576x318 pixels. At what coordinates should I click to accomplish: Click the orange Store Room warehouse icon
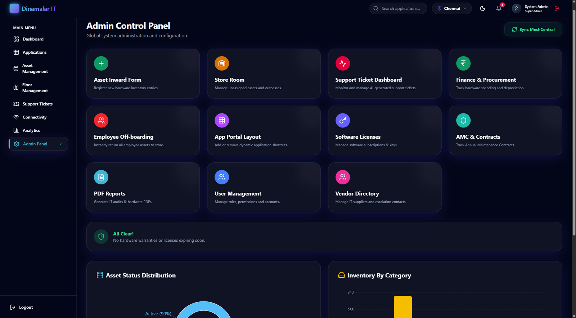click(222, 63)
